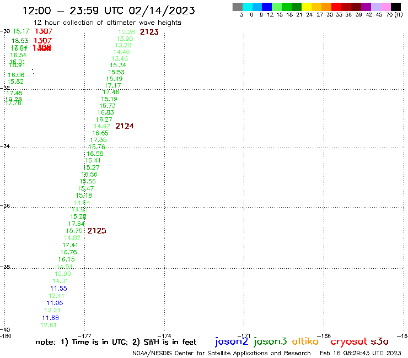Click the blue wave height value '11.86'
The image size is (408, 358).
pos(51,318)
